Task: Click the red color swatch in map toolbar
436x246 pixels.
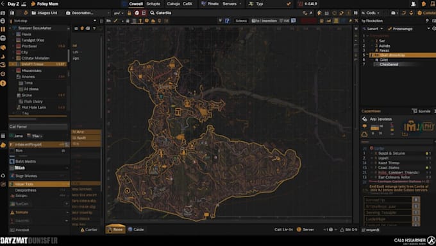Action: [x=308, y=21]
